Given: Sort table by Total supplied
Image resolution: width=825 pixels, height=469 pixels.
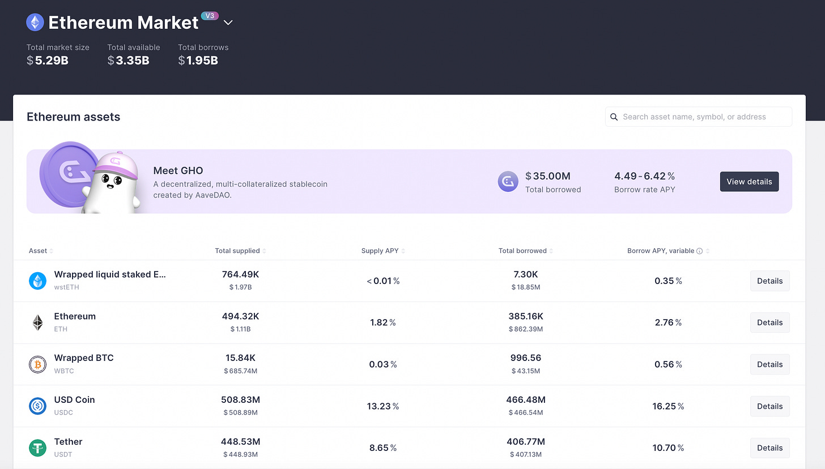Looking at the screenshot, I should (x=240, y=251).
